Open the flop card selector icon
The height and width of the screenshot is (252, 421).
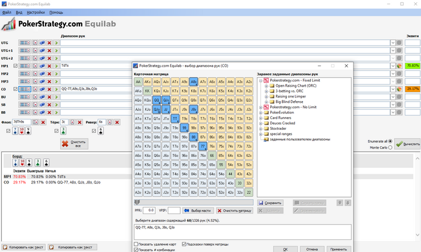pos(35,122)
